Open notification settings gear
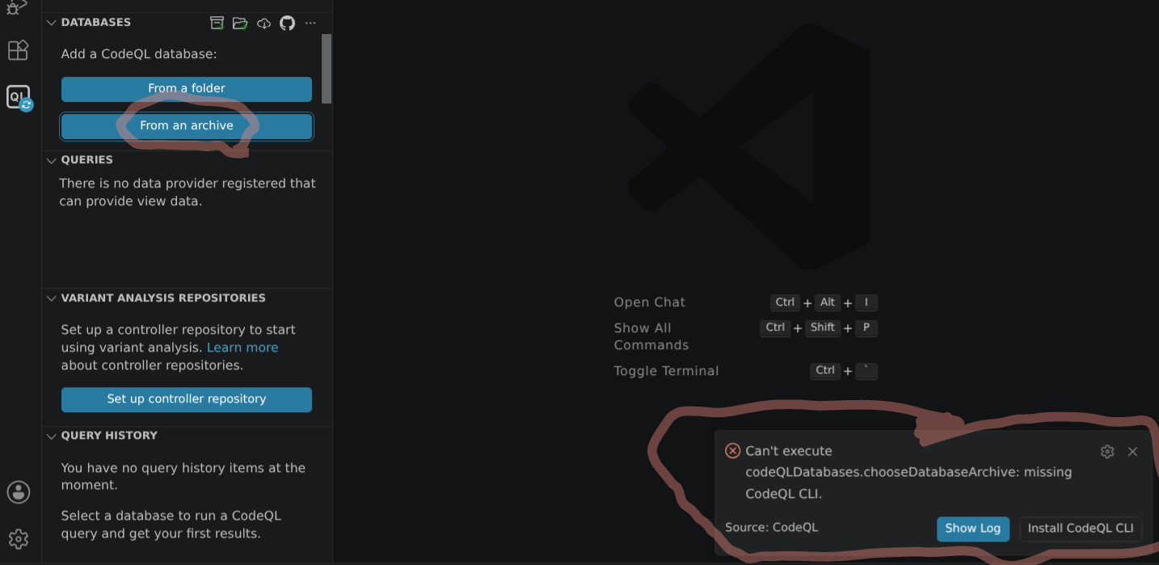 pyautogui.click(x=1107, y=452)
